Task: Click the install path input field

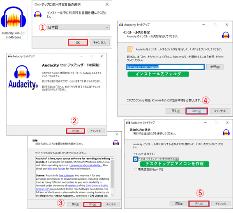Action: tap(165, 67)
